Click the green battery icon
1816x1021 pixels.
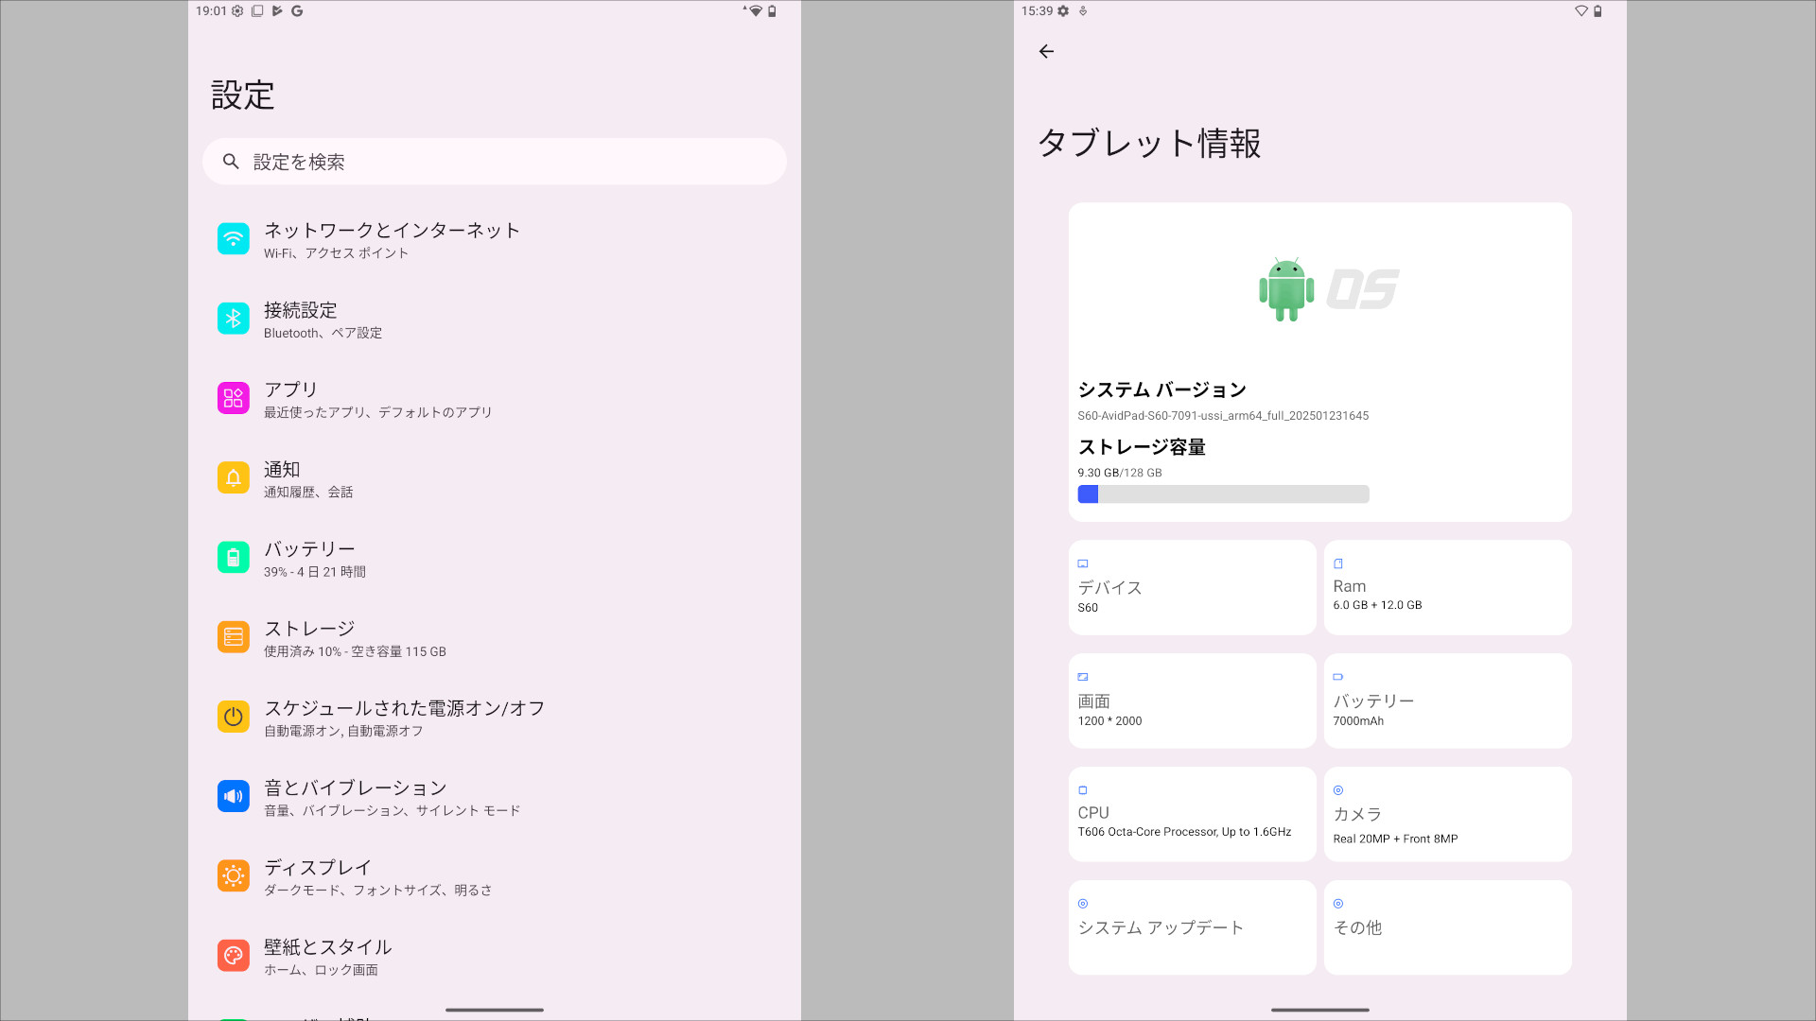[x=233, y=558]
